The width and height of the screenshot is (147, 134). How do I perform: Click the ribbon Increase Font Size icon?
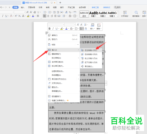click(28, 12)
